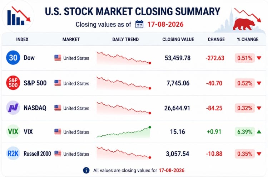The image size is (268, 177).
Task: Sort by the INDEX column header
Action: coord(22,39)
